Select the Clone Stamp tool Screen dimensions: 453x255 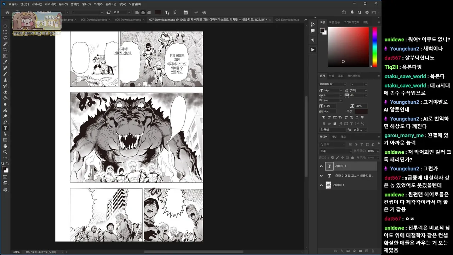tap(5, 80)
